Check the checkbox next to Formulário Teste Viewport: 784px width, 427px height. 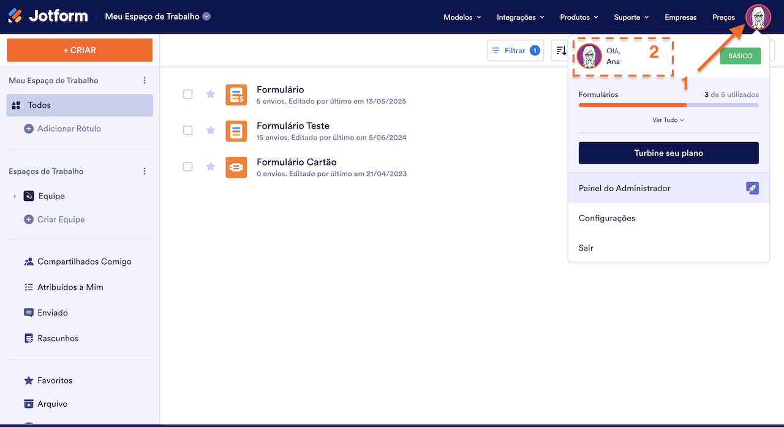pos(187,130)
